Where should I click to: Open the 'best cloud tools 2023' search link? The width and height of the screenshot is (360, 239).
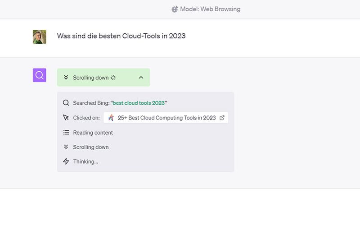[x=139, y=103]
